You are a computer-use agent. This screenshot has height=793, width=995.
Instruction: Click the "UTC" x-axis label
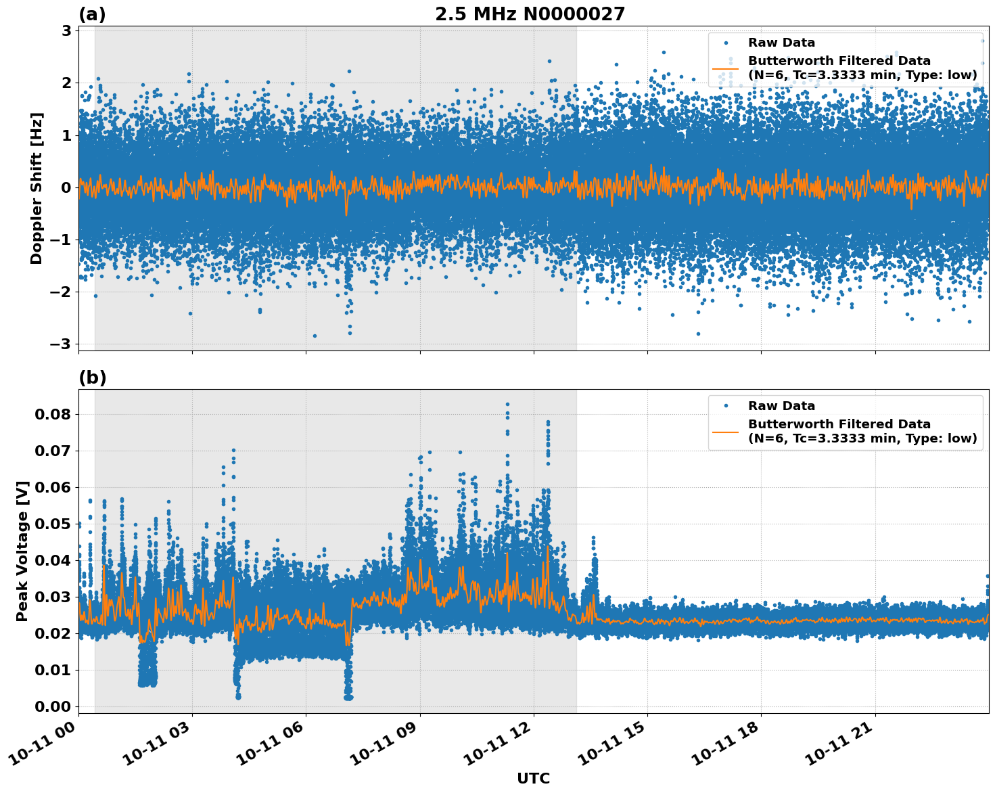coord(533,778)
